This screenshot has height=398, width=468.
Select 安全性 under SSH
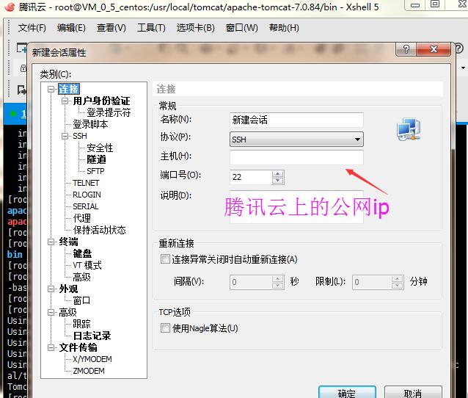click(x=100, y=148)
